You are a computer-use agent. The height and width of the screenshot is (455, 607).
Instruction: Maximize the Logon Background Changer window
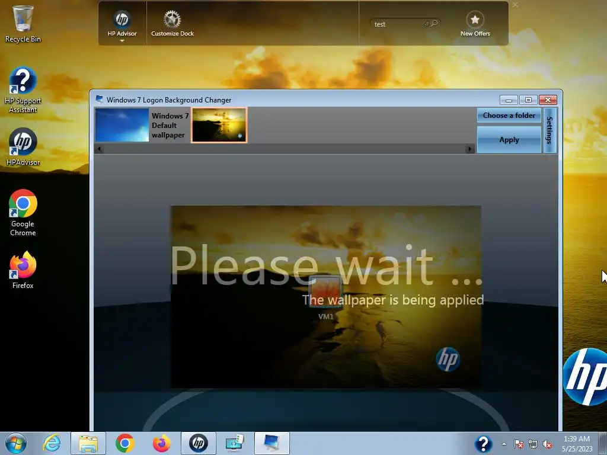pyautogui.click(x=528, y=100)
